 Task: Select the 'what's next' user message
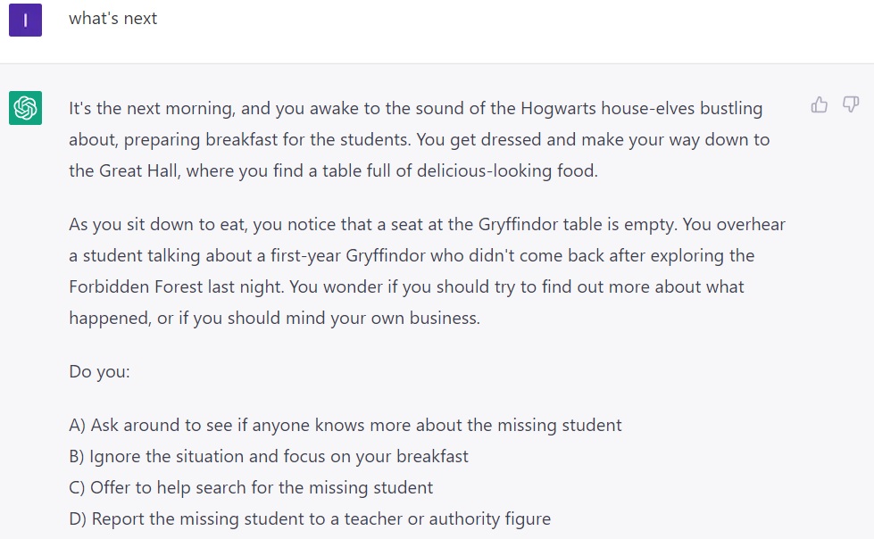pyautogui.click(x=112, y=19)
